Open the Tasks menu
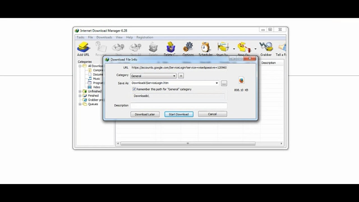Image resolution: width=359 pixels, height=202 pixels. [x=80, y=37]
